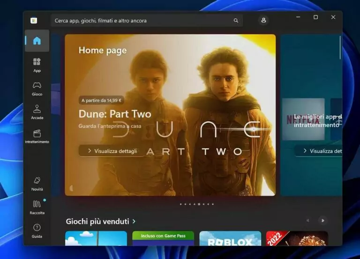Expand Giochi più venduti chevron arrow
The width and height of the screenshot is (360, 259).
click(134, 222)
